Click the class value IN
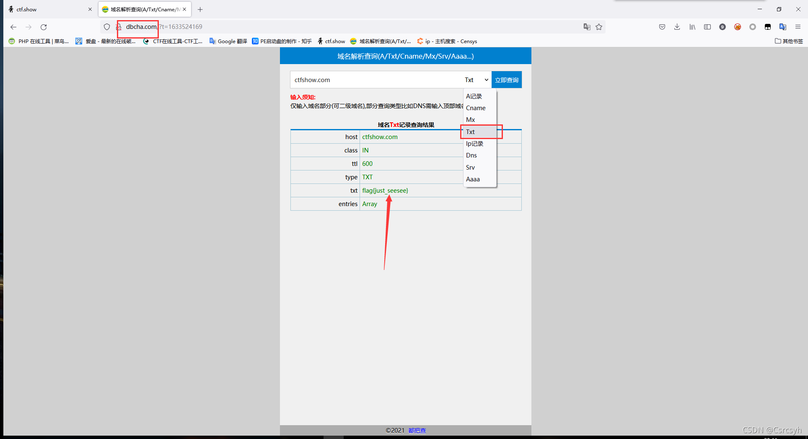Image resolution: width=808 pixels, height=439 pixels. (365, 150)
